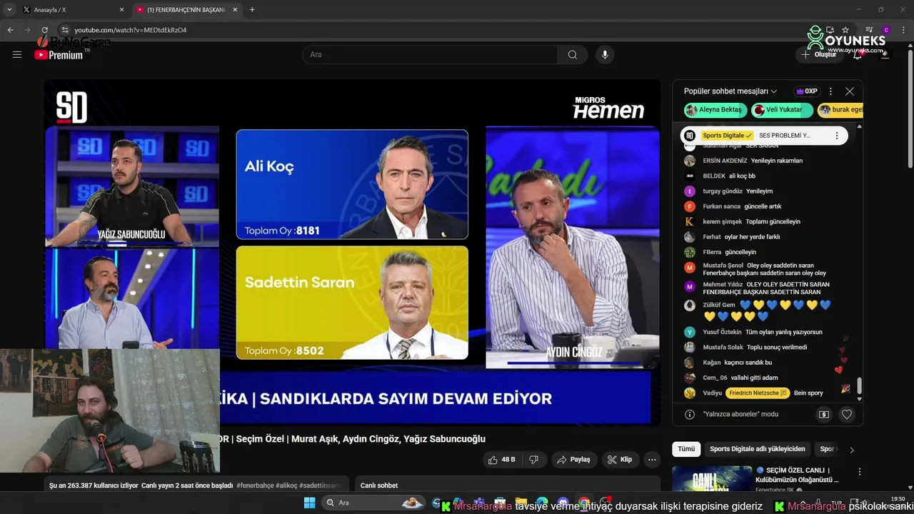Open burak super chat chip

point(840,110)
